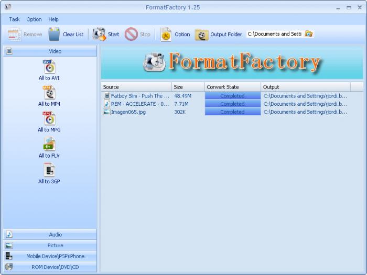Click the video file icon beside Fatboy Slim

[107, 96]
